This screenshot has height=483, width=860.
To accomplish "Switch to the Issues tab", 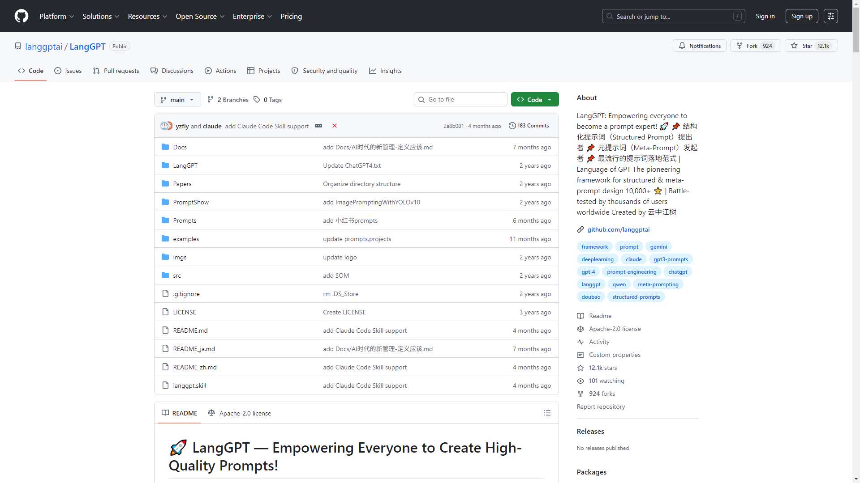I will 68,71.
